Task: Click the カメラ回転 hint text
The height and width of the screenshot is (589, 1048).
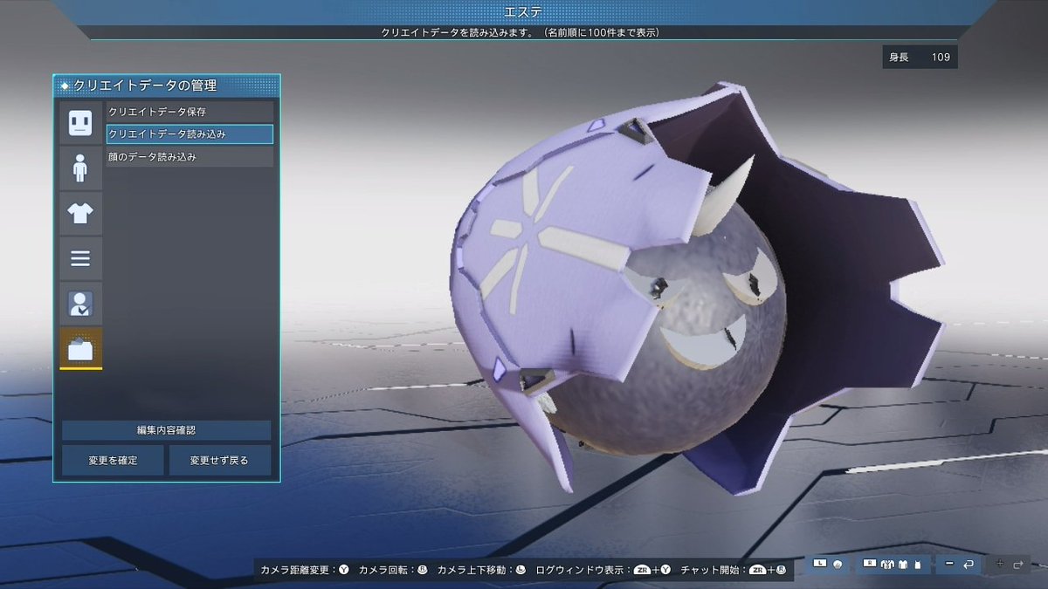Action: (385, 570)
